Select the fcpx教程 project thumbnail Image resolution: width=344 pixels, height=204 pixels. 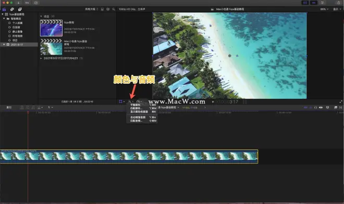click(x=51, y=28)
